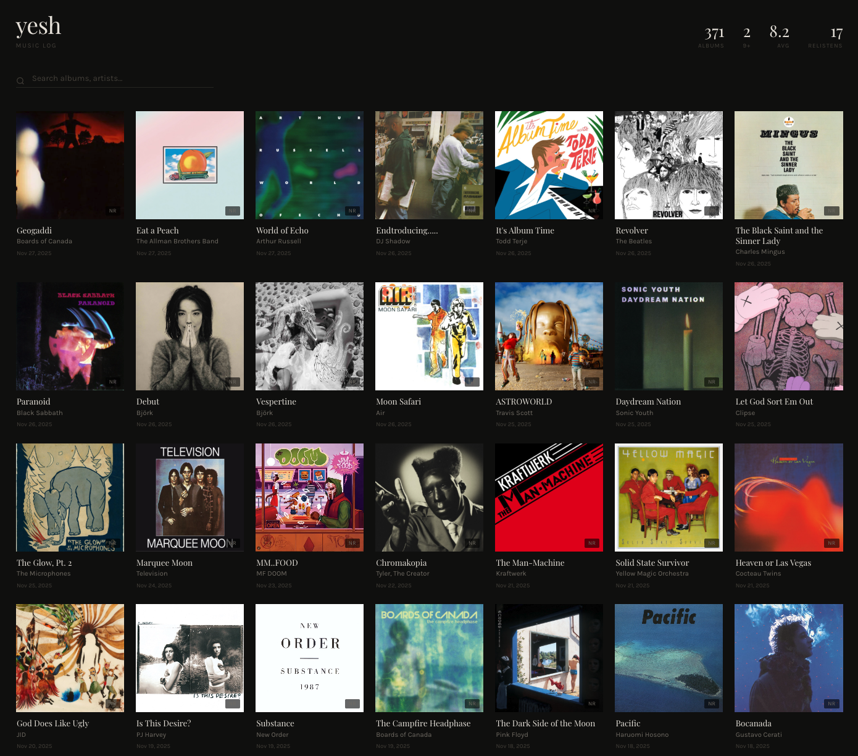The height and width of the screenshot is (756, 858).
Task: Click NR badge on Chromakopia cover
Action: 472,544
